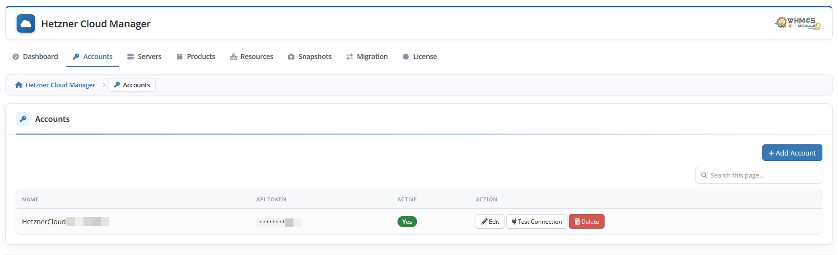
Task: Click the key icon beside Accounts heading
Action: (23, 119)
